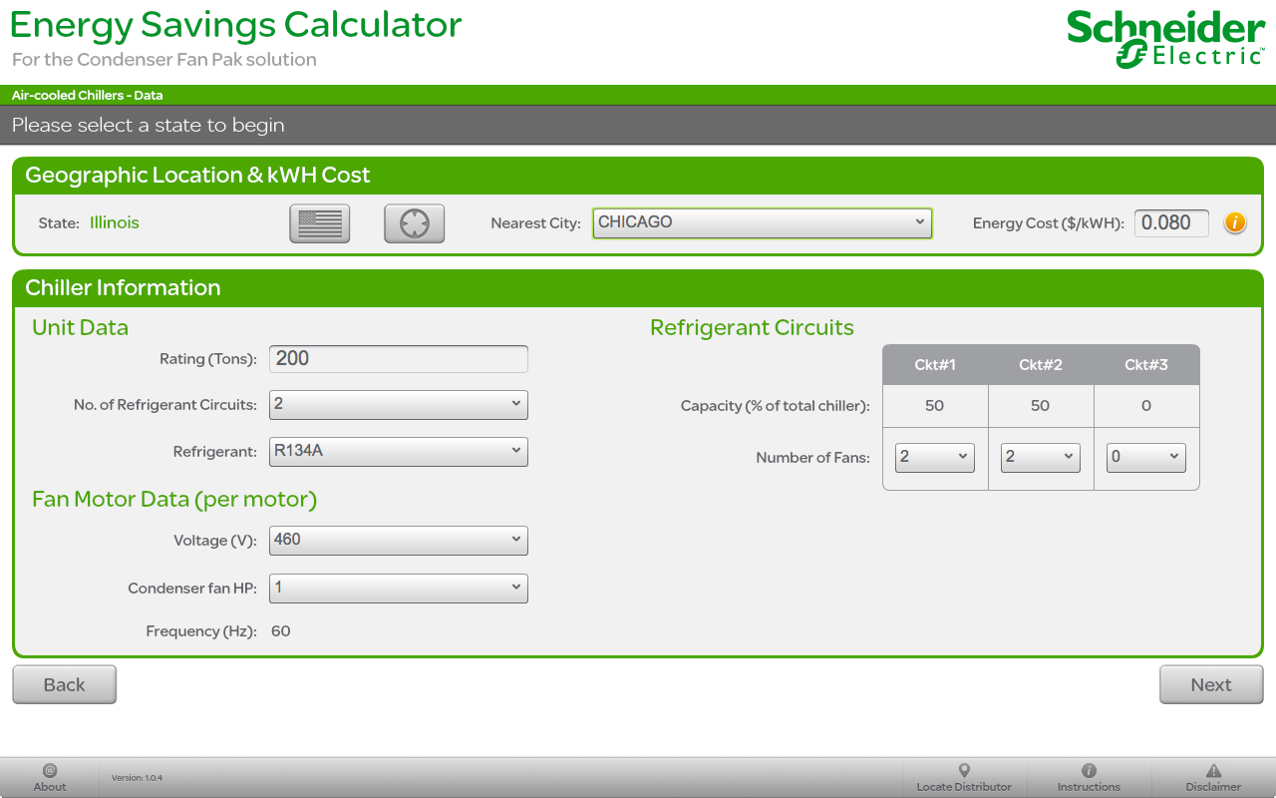
Task: Click the Air-cooled Chillers - Data heading
Action: tap(88, 96)
